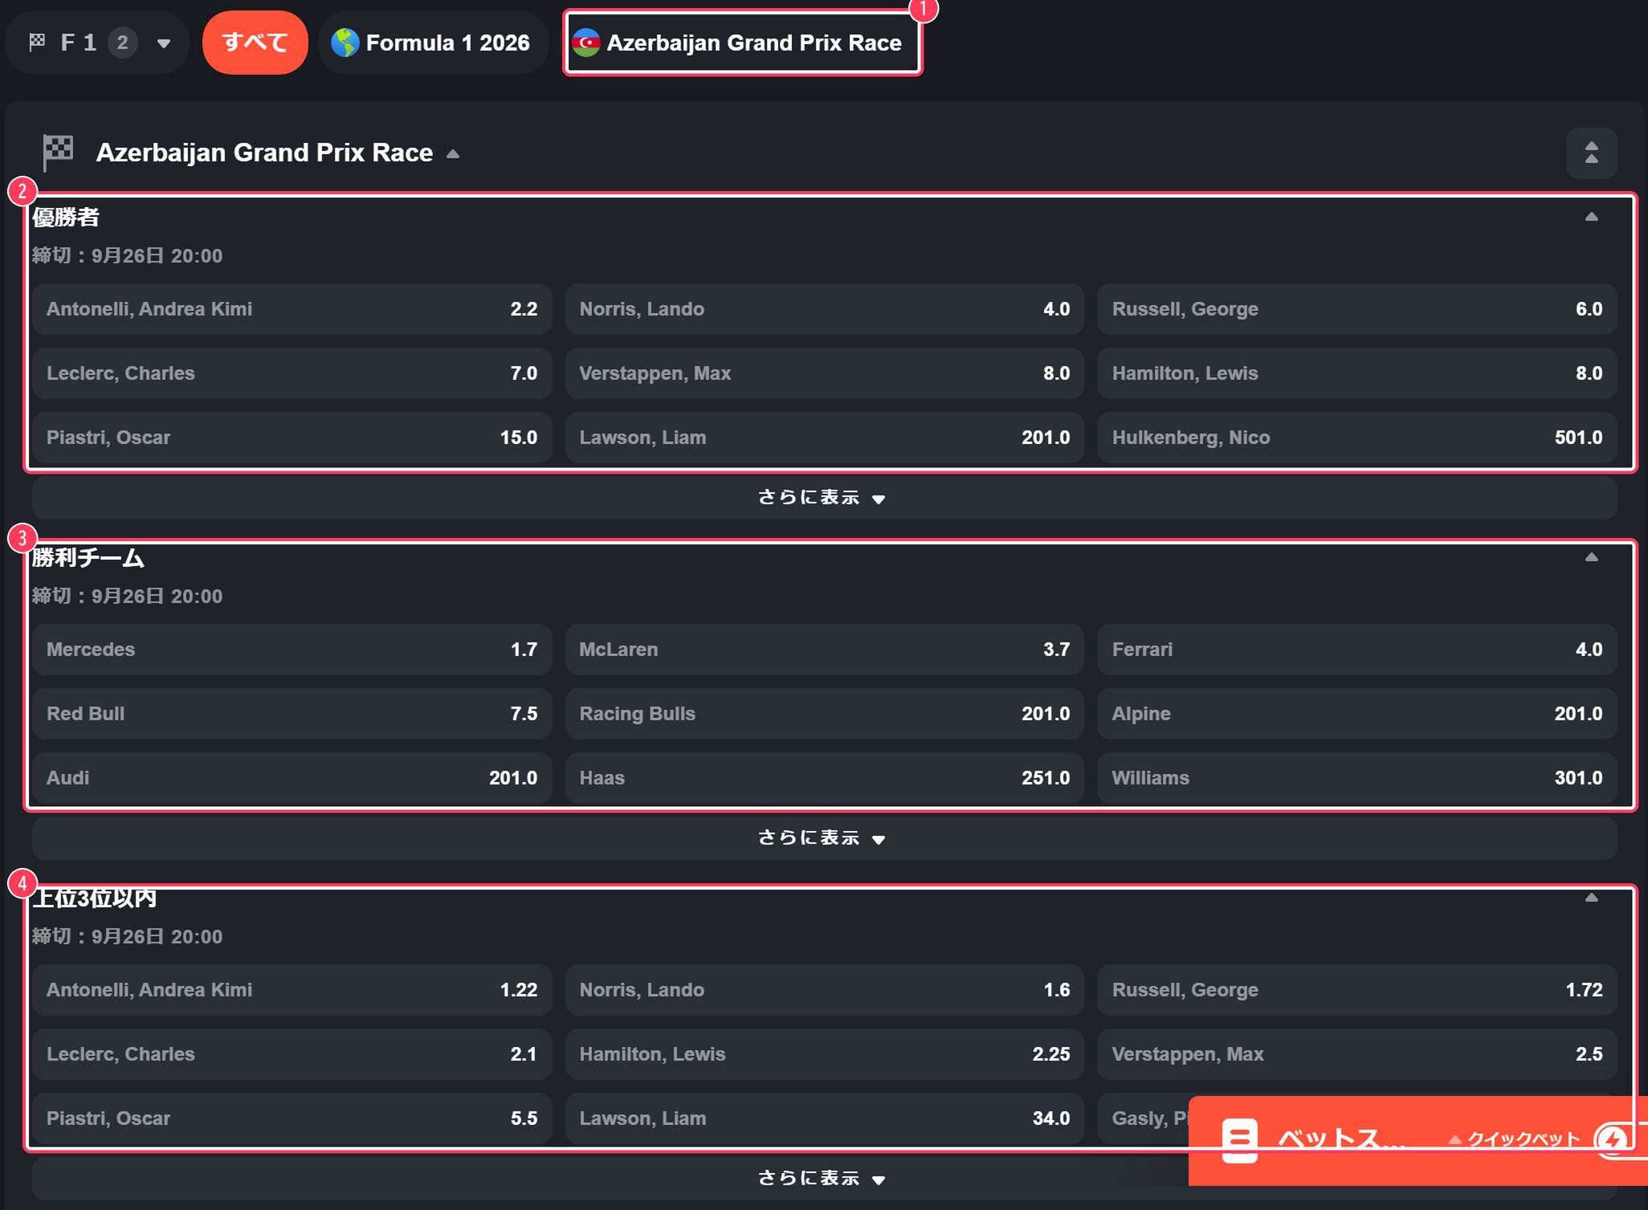Viewport: 1648px width, 1210px height.
Task: Collapse the 上位3位以内 market section
Action: point(1591,898)
